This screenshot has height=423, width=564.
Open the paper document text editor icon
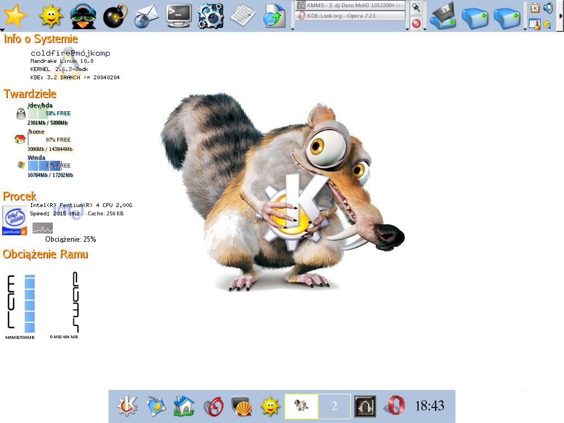pos(243,16)
